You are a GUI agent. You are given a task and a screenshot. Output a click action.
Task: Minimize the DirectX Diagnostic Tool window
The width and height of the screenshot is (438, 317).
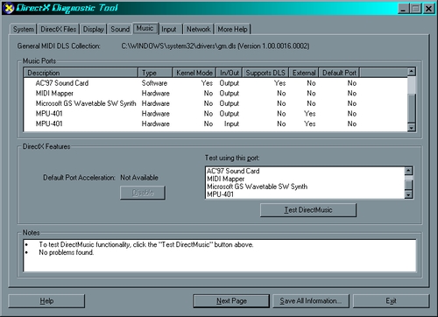pyautogui.click(x=403, y=9)
